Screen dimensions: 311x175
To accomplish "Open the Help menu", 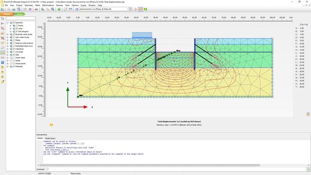I will [100, 5].
